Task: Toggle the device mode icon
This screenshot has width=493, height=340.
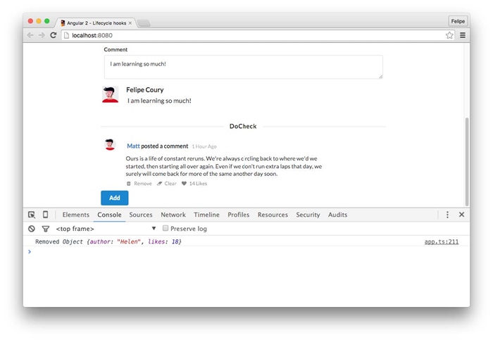Action: [x=45, y=215]
